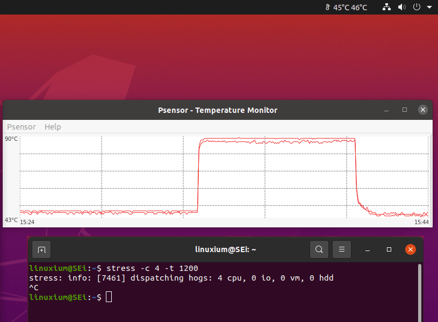Click the stress -c 4 -t 1200 command
Viewport: 438px width, 322px height.
click(x=152, y=268)
